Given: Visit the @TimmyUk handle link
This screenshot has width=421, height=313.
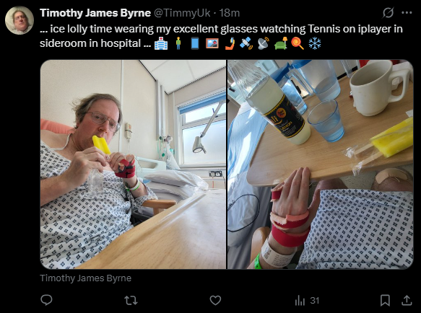Looking at the screenshot, I should click(x=182, y=13).
